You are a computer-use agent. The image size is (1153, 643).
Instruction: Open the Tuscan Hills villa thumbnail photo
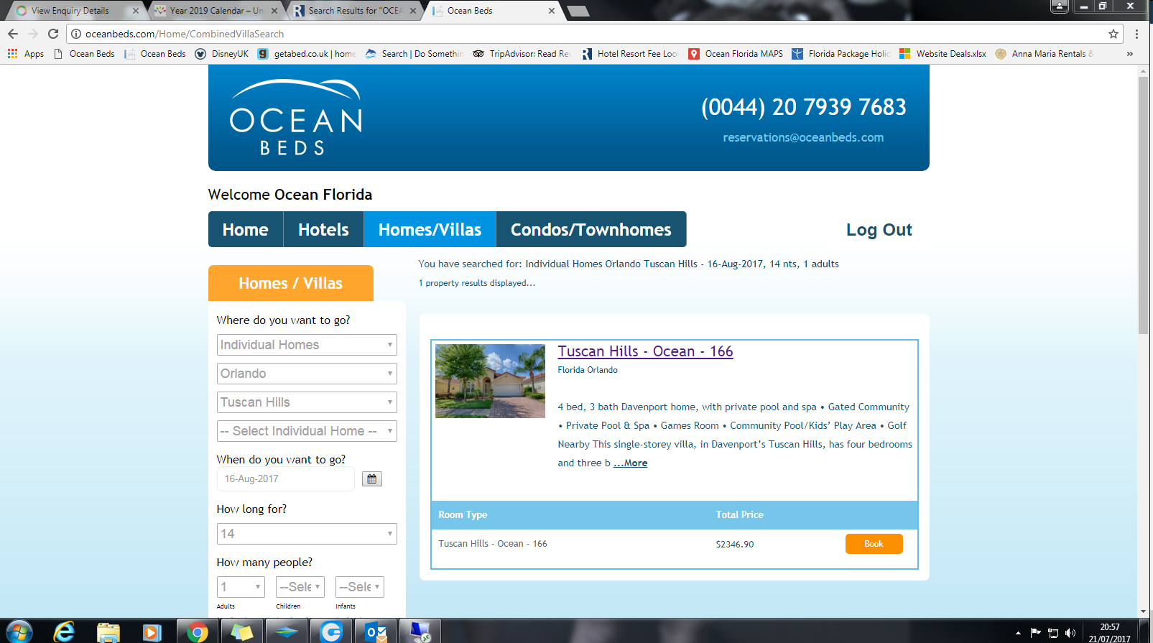(x=490, y=381)
